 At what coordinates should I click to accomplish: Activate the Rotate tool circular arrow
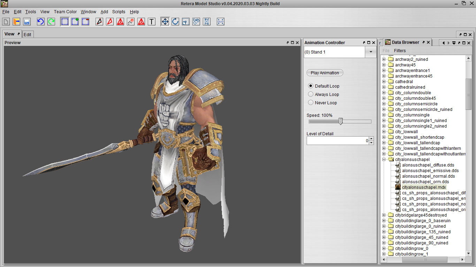pos(175,22)
